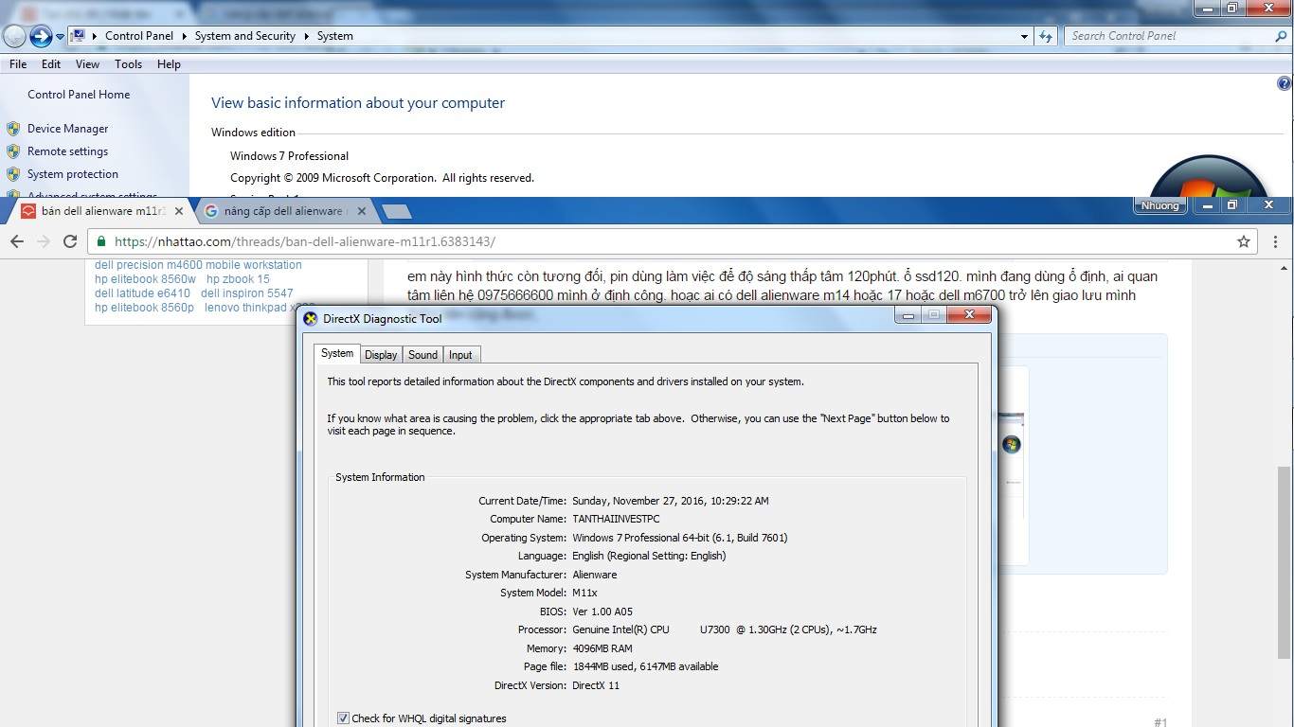Click the Chrome page vertical scrollbar
1294x727 pixels.
[1284, 559]
